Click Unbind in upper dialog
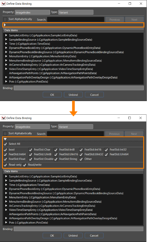This screenshot has height=242, width=147. [x=73, y=95]
